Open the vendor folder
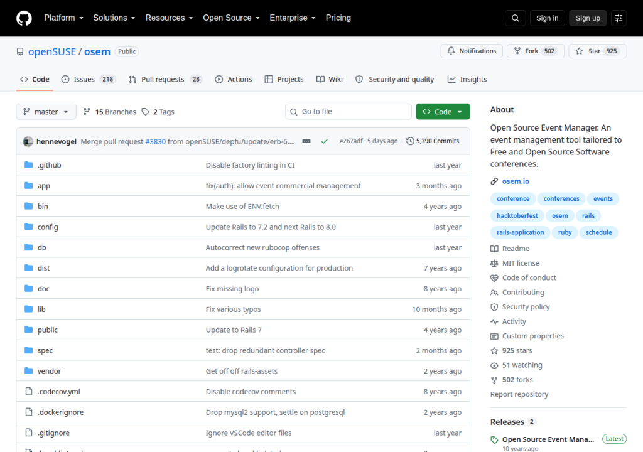This screenshot has height=452, width=643. point(49,371)
